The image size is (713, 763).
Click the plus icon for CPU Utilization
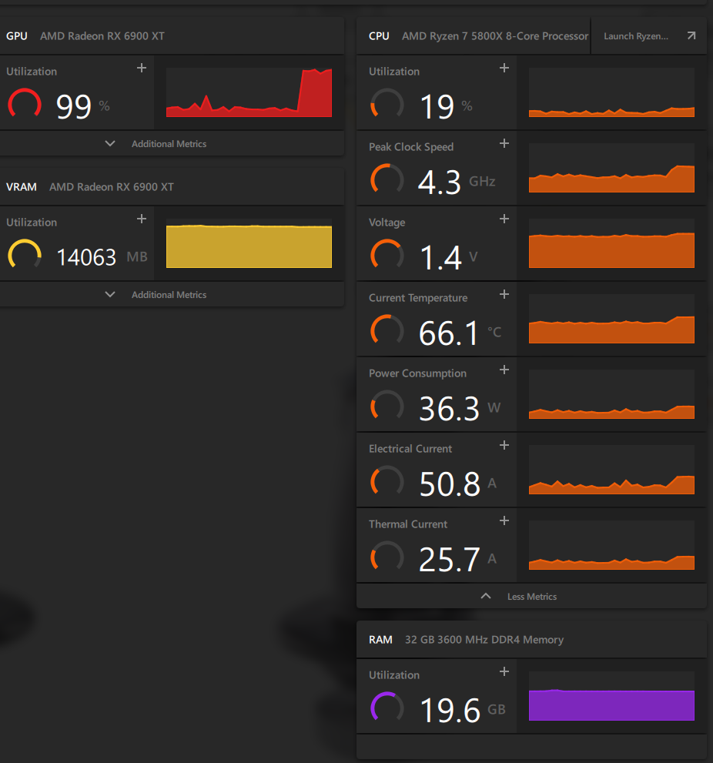click(x=504, y=68)
